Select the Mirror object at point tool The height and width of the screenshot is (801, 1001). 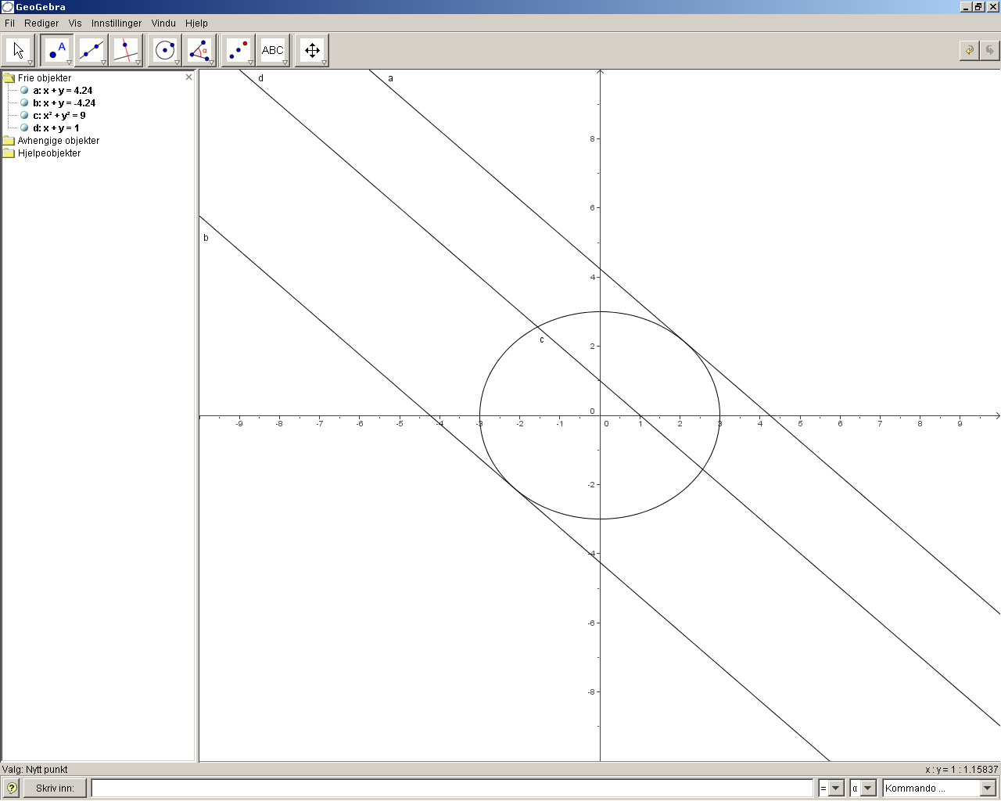[238, 51]
